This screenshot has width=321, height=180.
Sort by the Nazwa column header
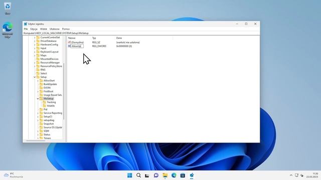point(79,38)
